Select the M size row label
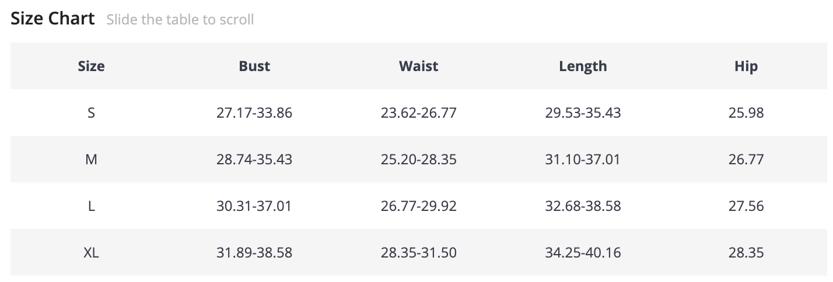The image size is (833, 282). click(91, 160)
